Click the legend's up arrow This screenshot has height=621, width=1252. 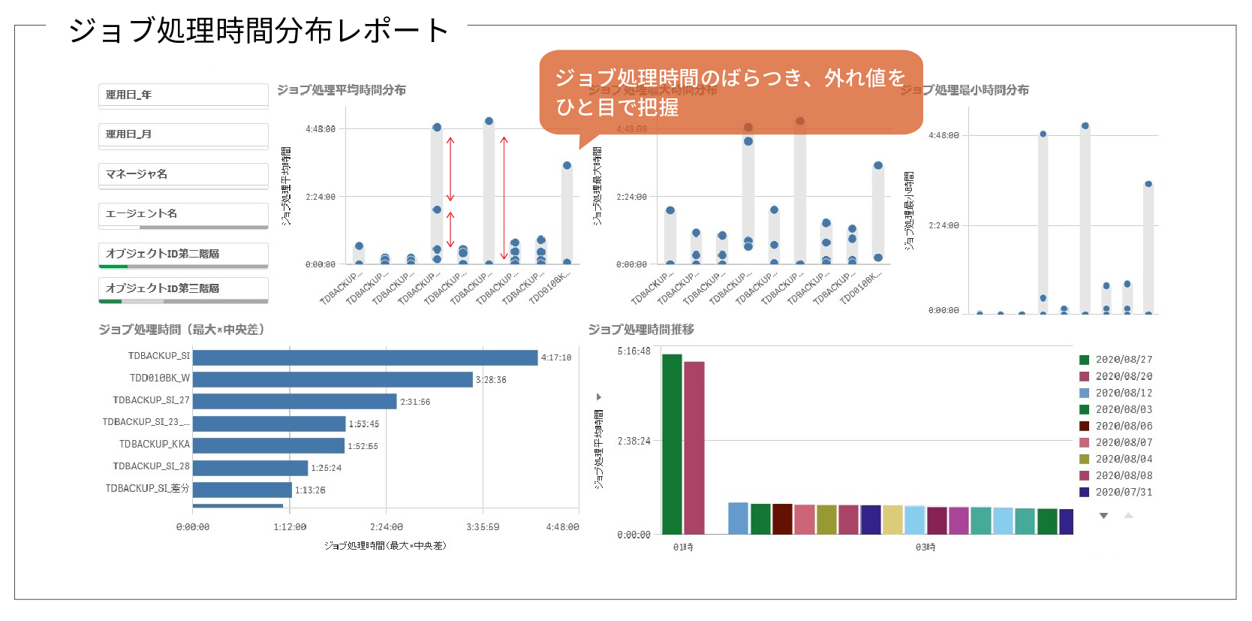1128,515
